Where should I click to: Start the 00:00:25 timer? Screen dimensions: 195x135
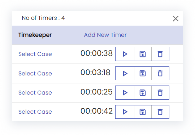[x=125, y=93]
